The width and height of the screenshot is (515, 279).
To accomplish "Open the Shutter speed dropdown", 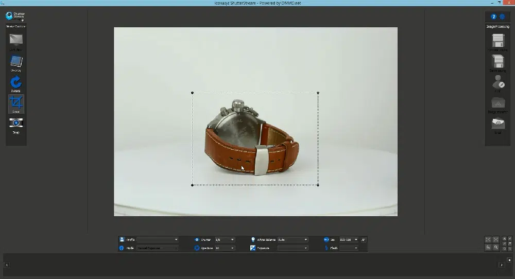I will pyautogui.click(x=225, y=239).
